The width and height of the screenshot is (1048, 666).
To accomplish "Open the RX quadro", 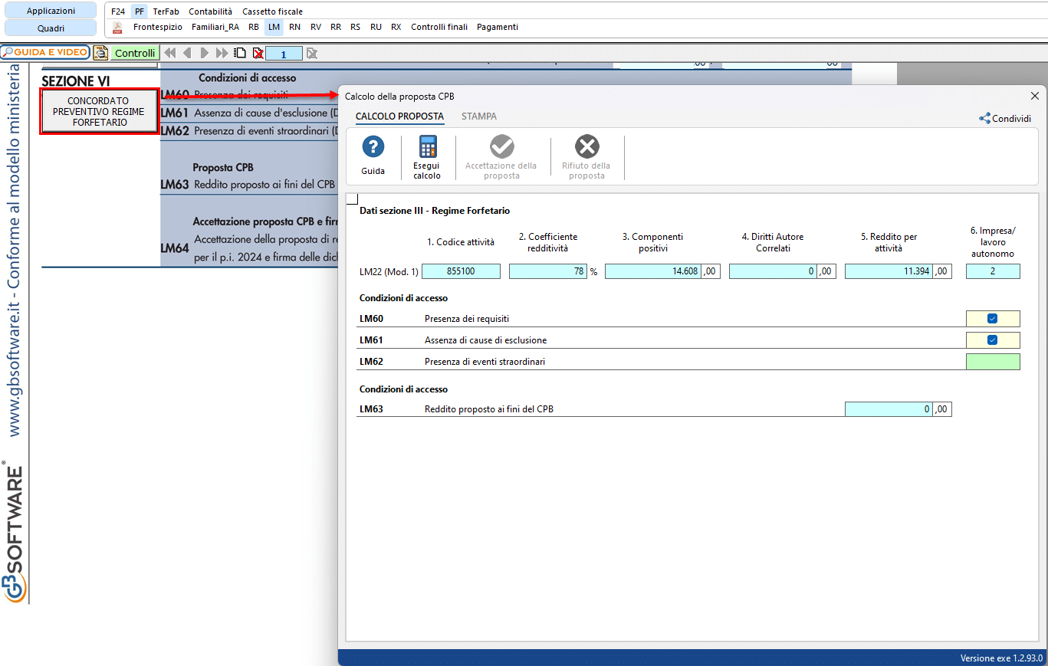I will coord(396,27).
